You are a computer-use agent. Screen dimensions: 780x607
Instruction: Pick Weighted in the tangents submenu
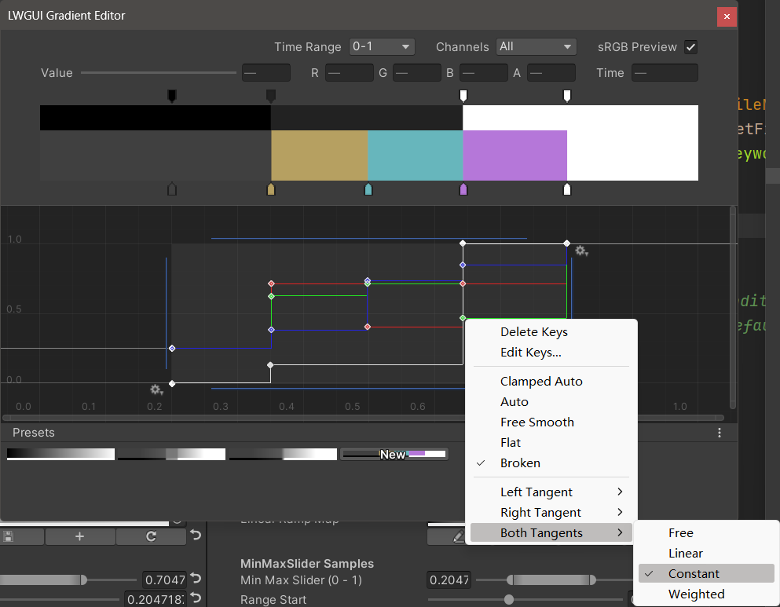(696, 594)
